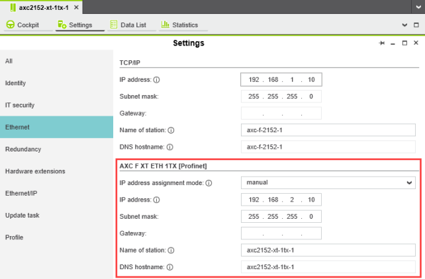Click the Profinet Gateway field

[281, 233]
